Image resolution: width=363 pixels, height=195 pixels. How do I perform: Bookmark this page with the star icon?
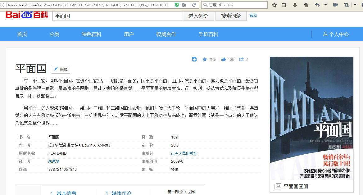274,5
